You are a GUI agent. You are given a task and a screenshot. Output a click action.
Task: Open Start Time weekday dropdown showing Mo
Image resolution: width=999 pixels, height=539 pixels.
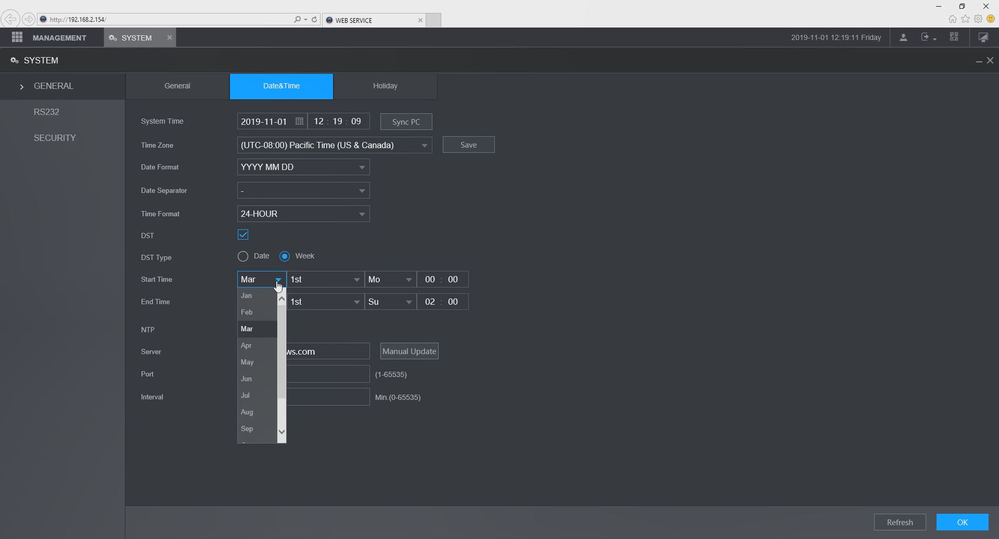pyautogui.click(x=391, y=279)
